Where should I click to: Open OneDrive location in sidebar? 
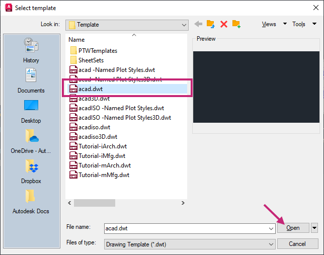pyautogui.click(x=31, y=141)
